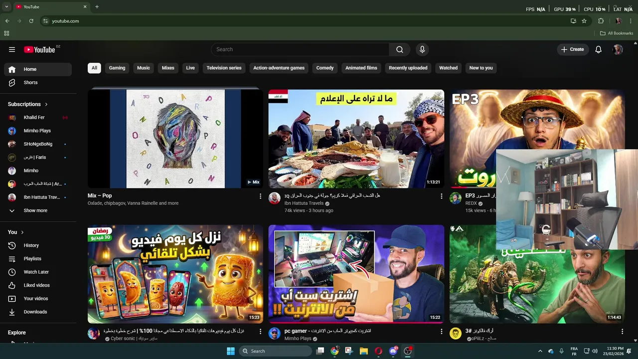Open options menu for pc gamer video
The image size is (638, 359).
[x=441, y=332]
